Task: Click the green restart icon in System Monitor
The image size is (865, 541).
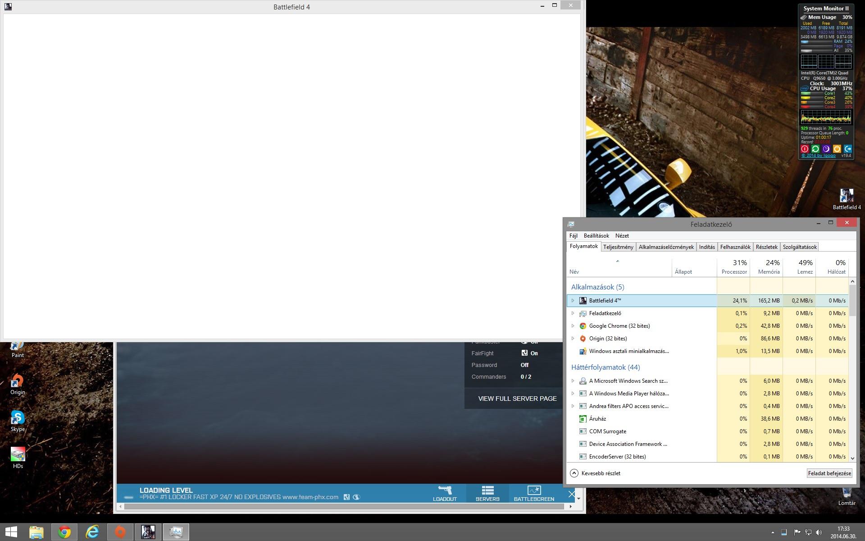Action: [x=815, y=149]
